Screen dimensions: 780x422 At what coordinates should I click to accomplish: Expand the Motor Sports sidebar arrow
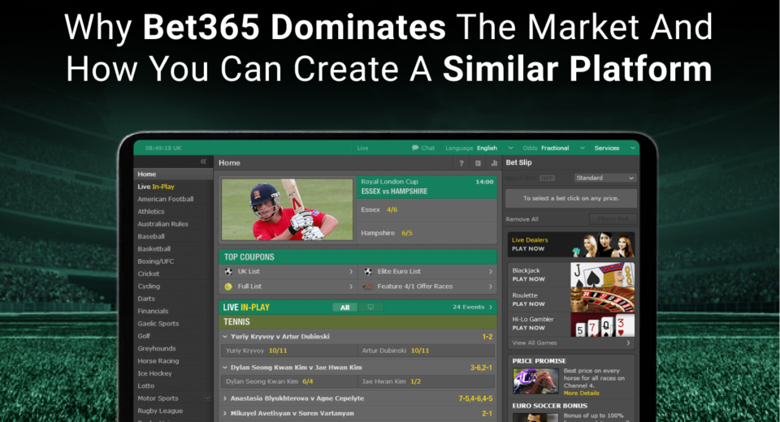pos(207,398)
